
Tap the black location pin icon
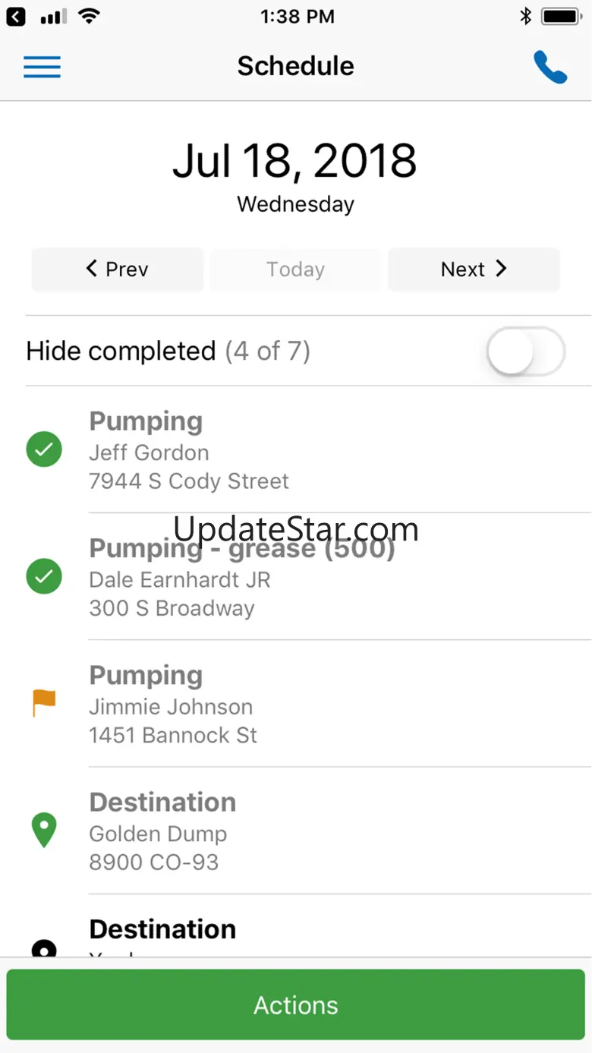[x=44, y=947]
